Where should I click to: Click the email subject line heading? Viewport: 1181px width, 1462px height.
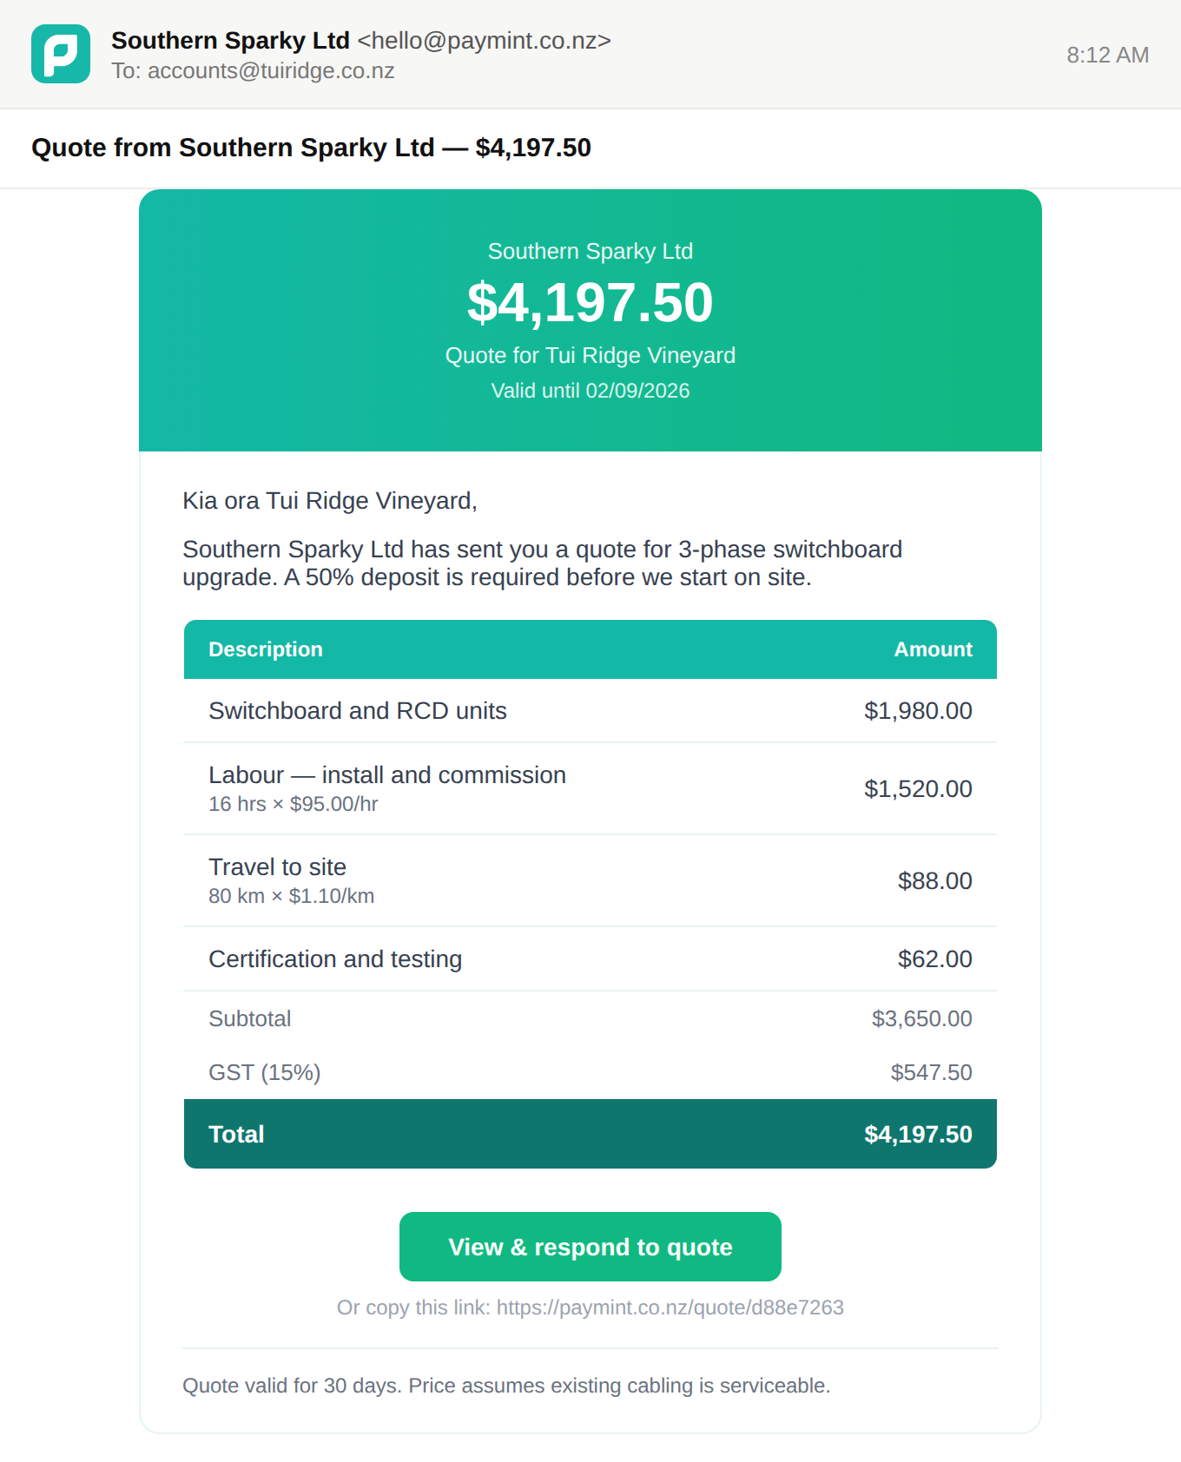pyautogui.click(x=311, y=148)
